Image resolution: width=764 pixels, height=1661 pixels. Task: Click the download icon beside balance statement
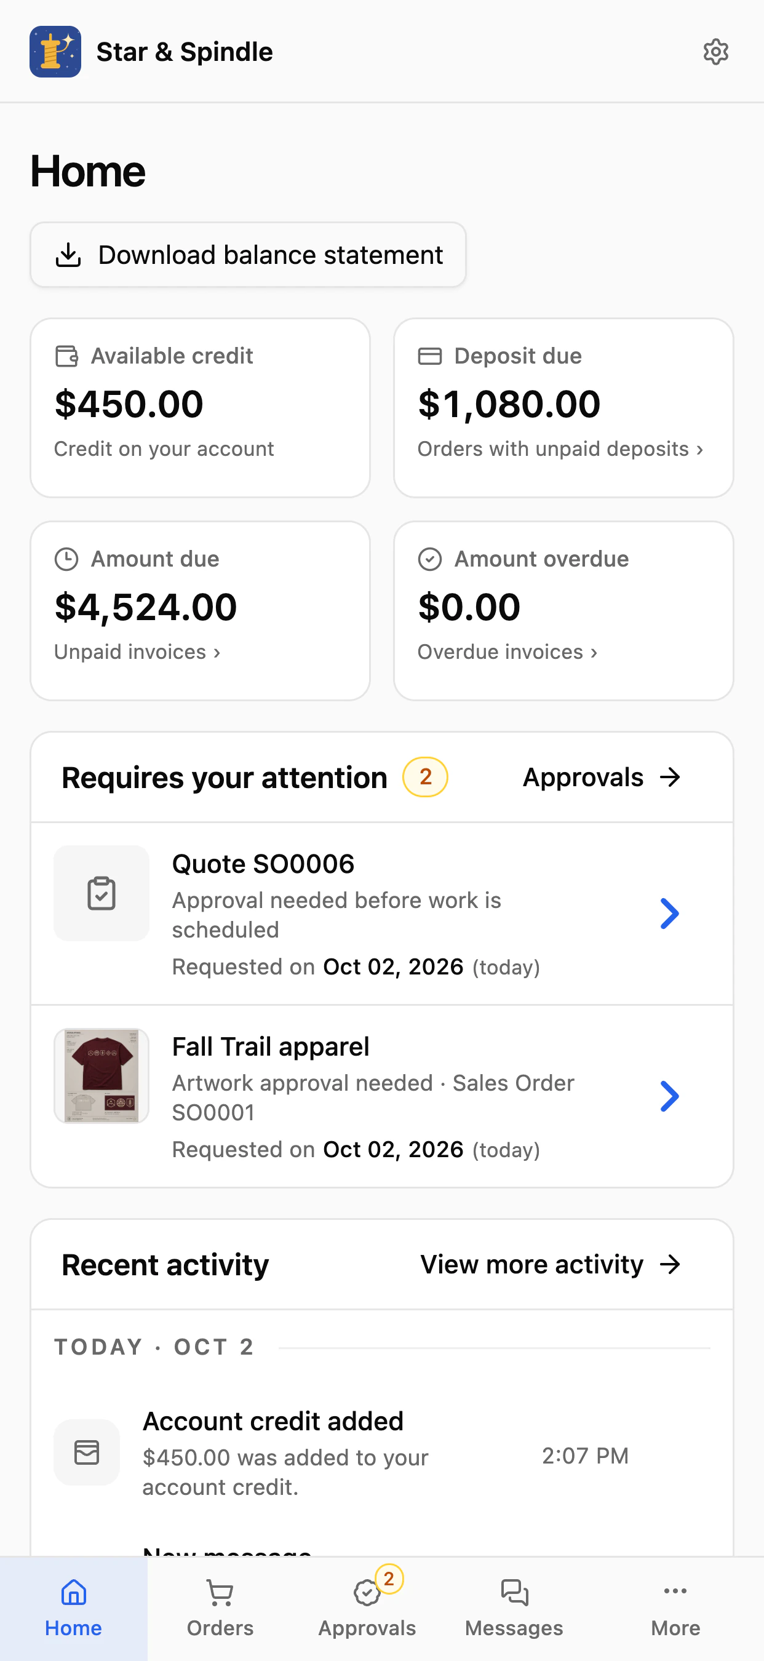[68, 255]
